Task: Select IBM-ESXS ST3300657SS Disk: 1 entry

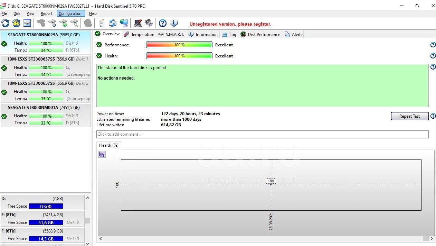Action: tap(46, 67)
